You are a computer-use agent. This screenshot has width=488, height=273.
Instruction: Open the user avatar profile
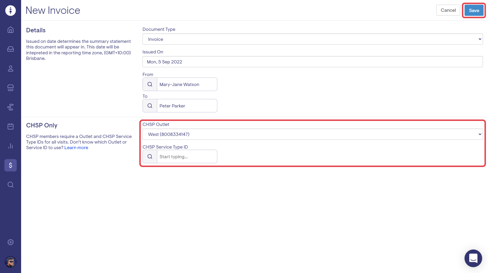tap(11, 262)
